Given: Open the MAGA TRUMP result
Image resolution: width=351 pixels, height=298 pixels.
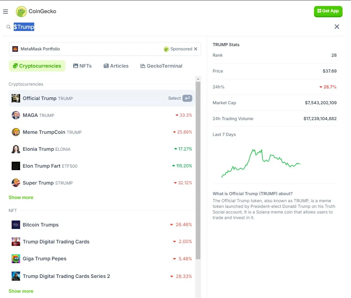Looking at the screenshot, I should pos(102,115).
